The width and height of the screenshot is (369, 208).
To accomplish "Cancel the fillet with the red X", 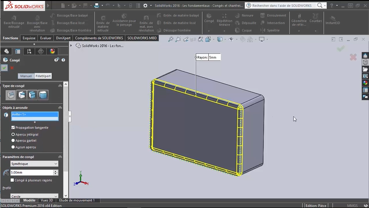I will click(x=12, y=68).
